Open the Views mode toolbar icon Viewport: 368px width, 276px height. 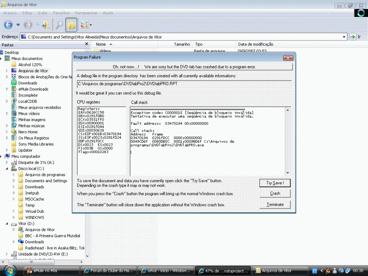tap(85, 25)
